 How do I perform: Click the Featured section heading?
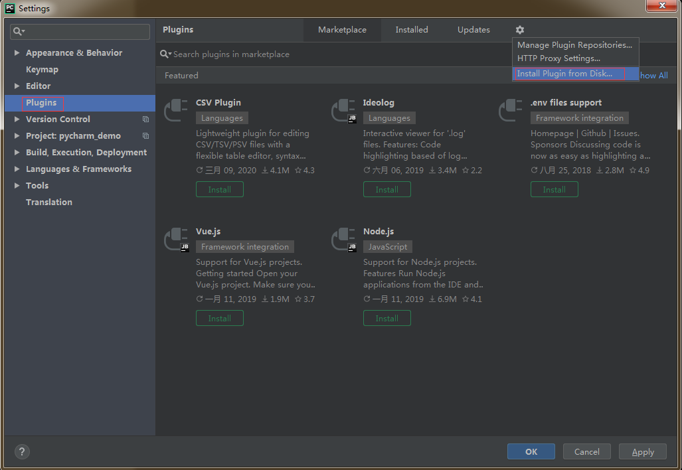coord(181,75)
